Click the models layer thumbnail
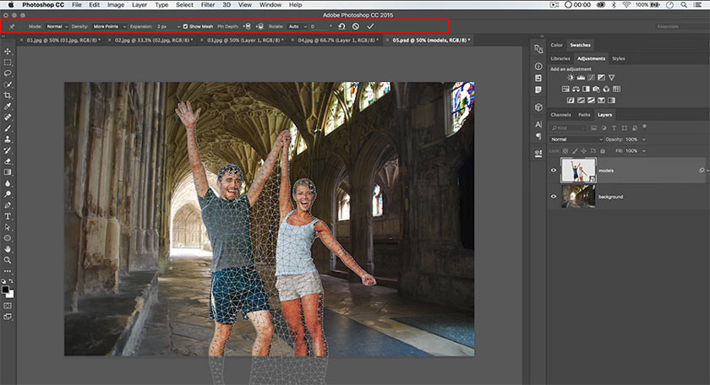The width and height of the screenshot is (710, 385). (x=578, y=170)
